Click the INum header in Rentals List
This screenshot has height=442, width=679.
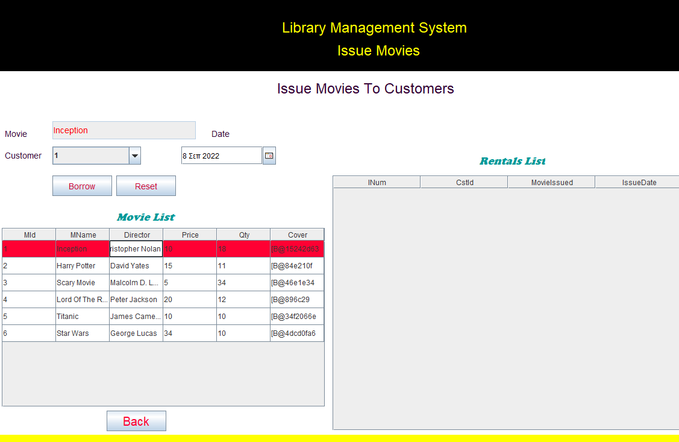(x=376, y=181)
